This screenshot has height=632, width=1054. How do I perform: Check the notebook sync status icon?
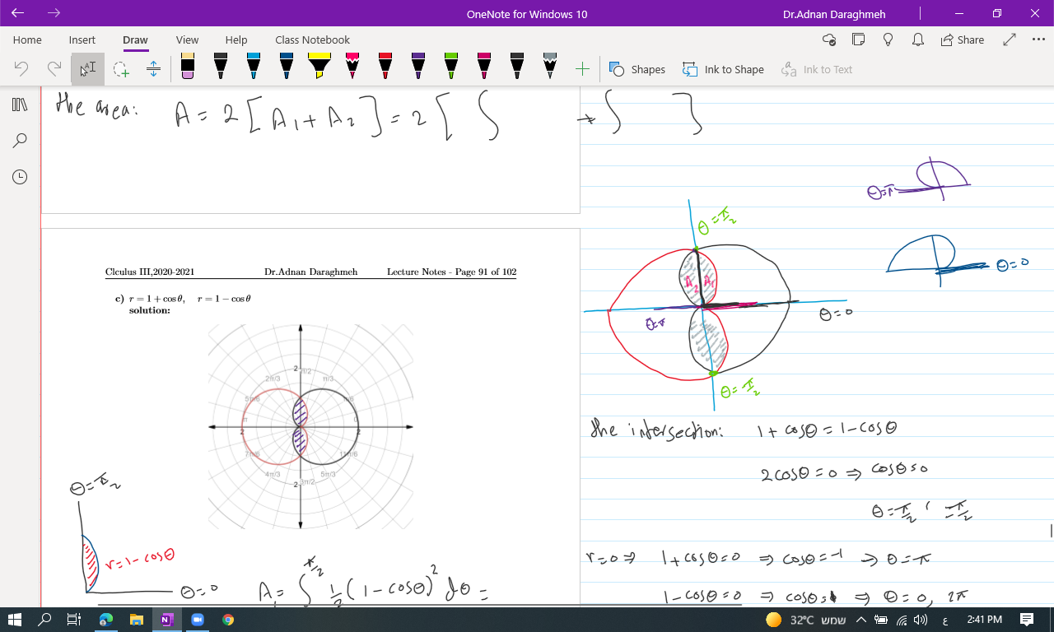(829, 39)
